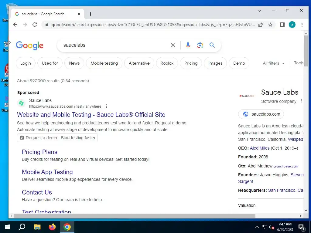Click the forward navigation arrow
This screenshot has height=233, width=311.
point(25,25)
